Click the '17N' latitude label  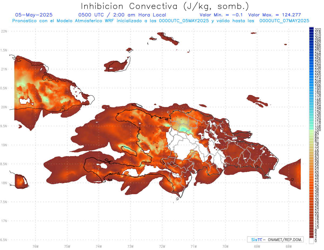4,221
